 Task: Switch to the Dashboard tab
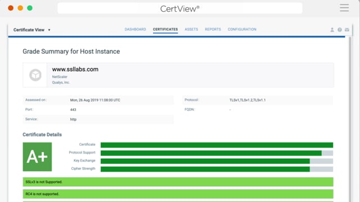pyautogui.click(x=135, y=29)
